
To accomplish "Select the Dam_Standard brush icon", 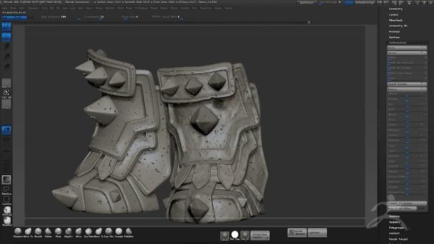I will (108, 231).
